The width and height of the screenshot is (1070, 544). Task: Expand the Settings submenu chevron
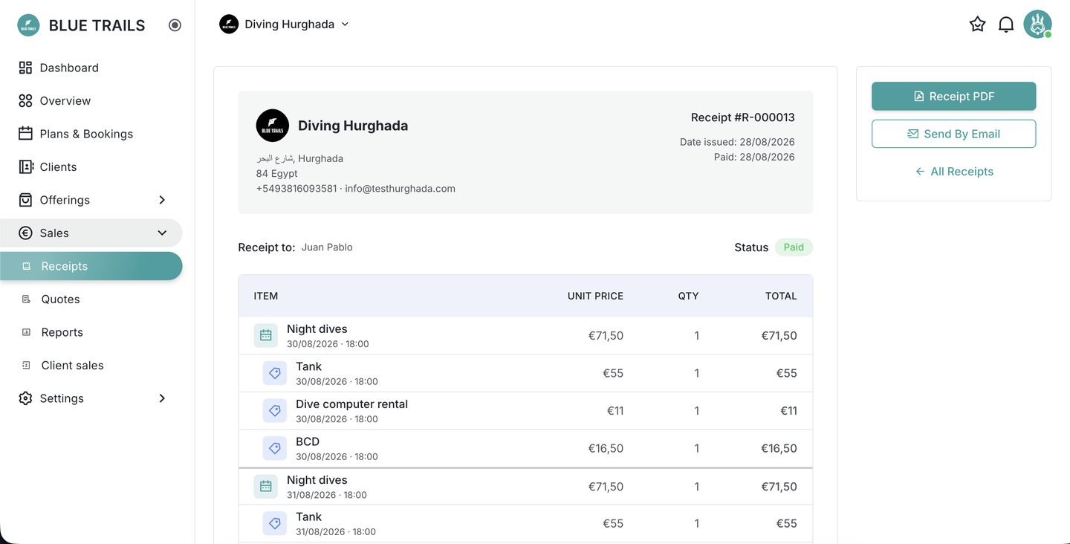click(162, 398)
